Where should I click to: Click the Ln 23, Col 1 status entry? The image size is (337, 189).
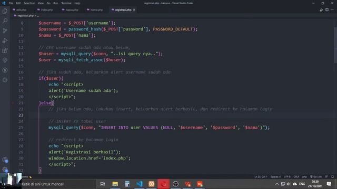point(261,177)
